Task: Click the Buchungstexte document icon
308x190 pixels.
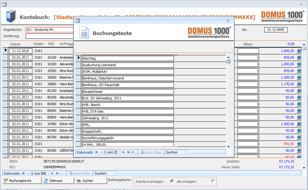Action: [84, 32]
